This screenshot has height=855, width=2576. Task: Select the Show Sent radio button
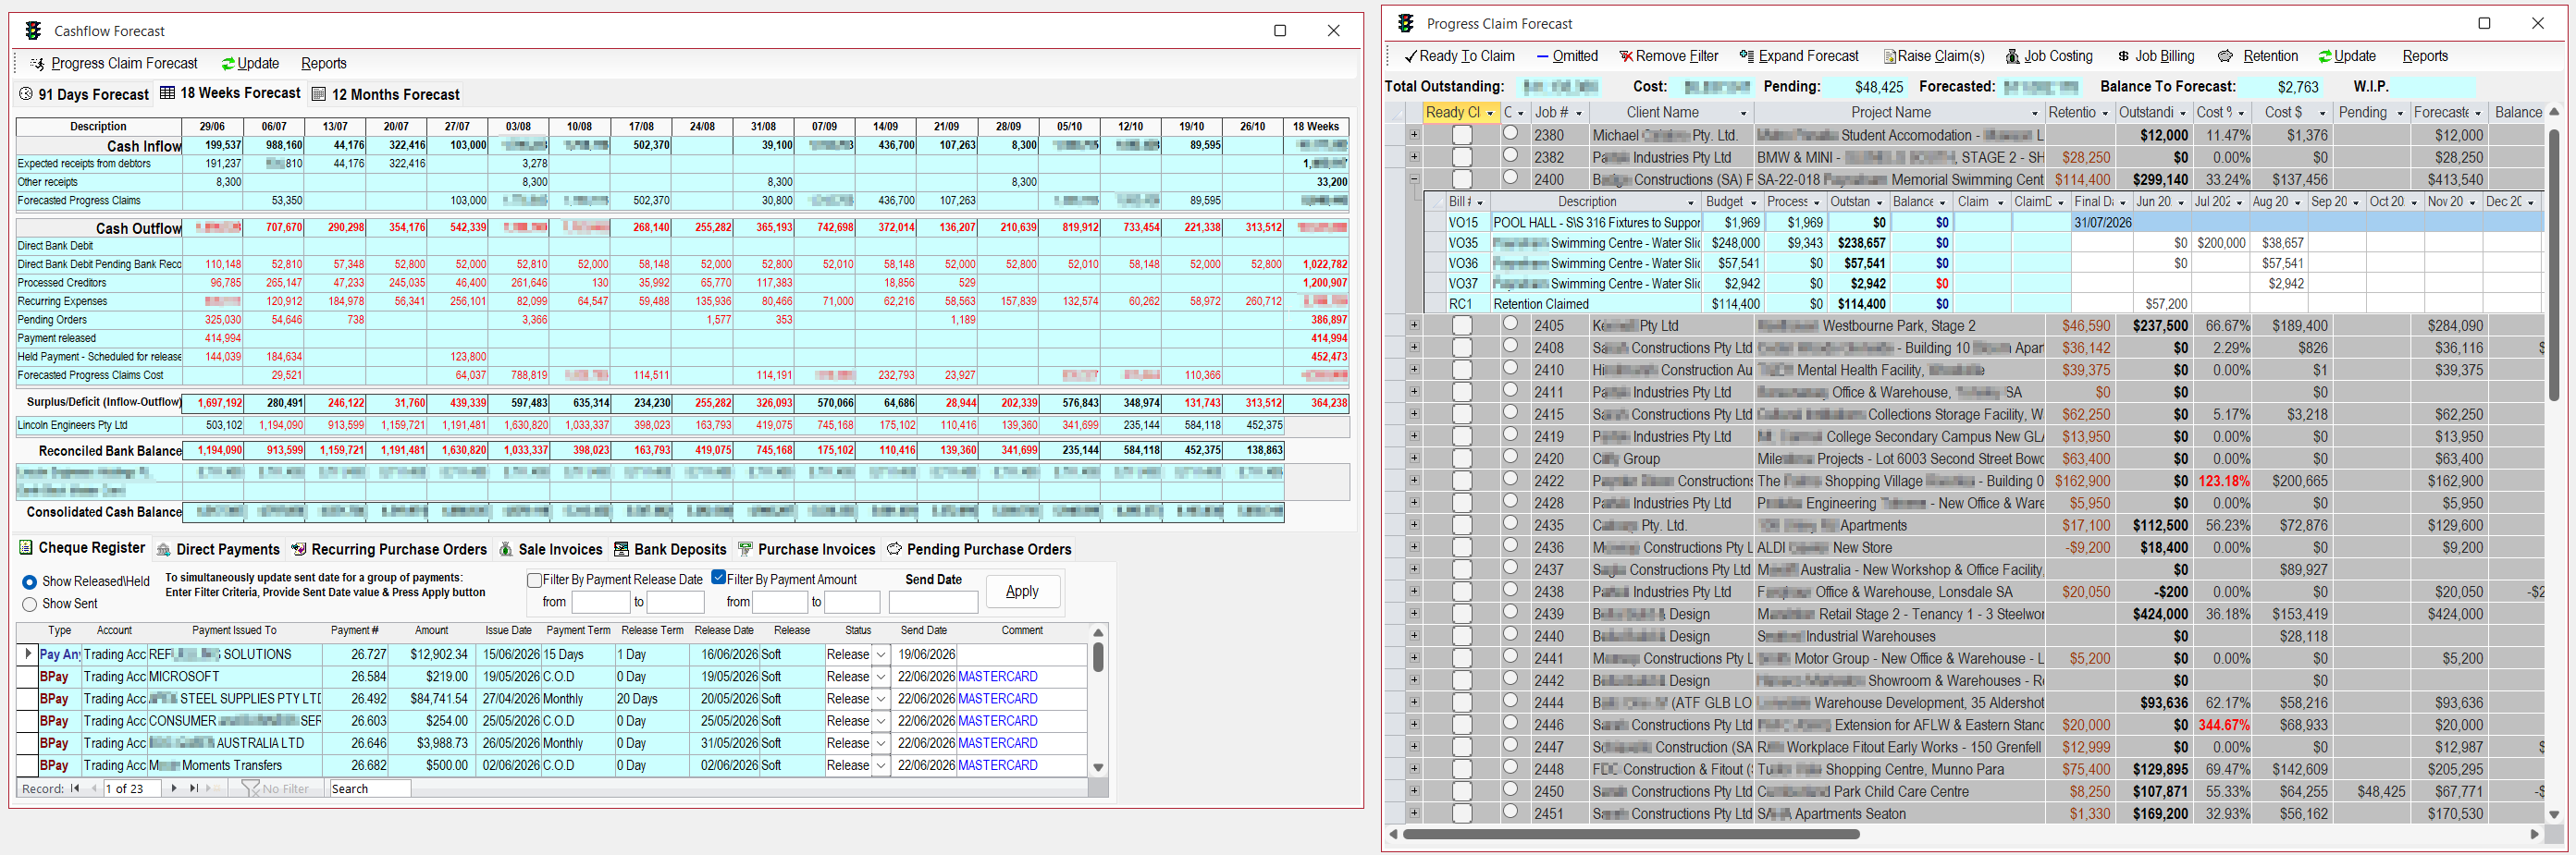point(30,605)
